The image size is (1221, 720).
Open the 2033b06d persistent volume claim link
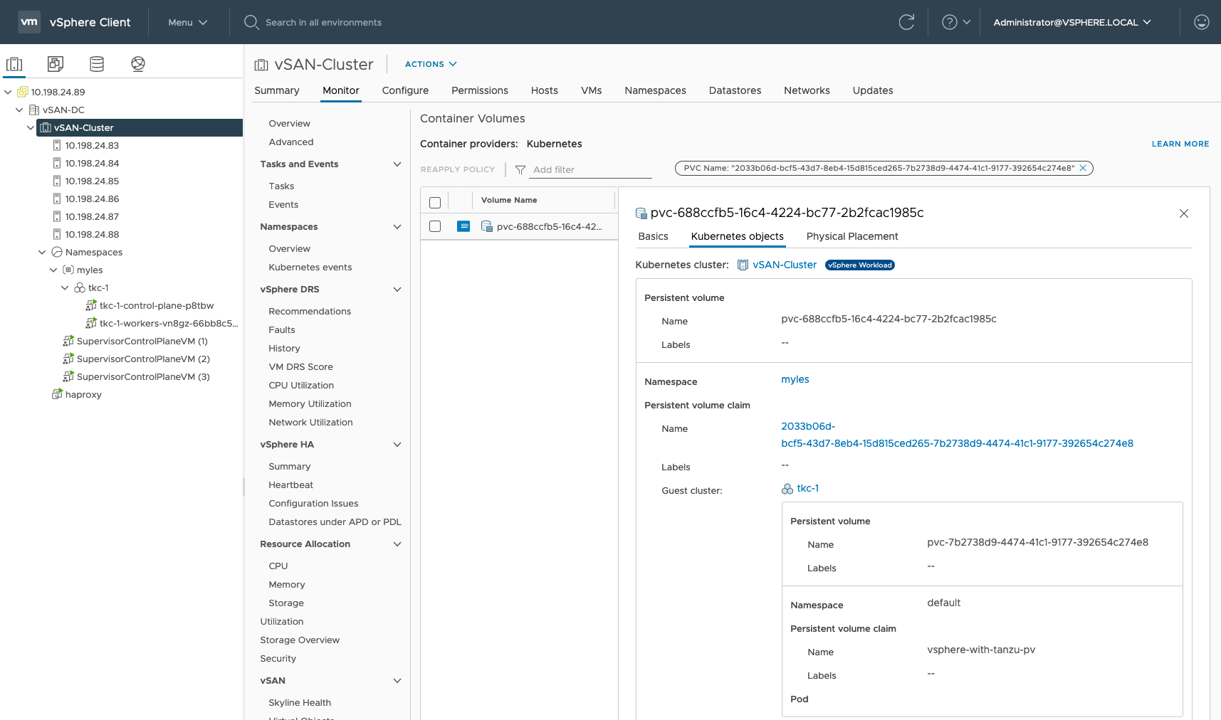click(x=957, y=435)
